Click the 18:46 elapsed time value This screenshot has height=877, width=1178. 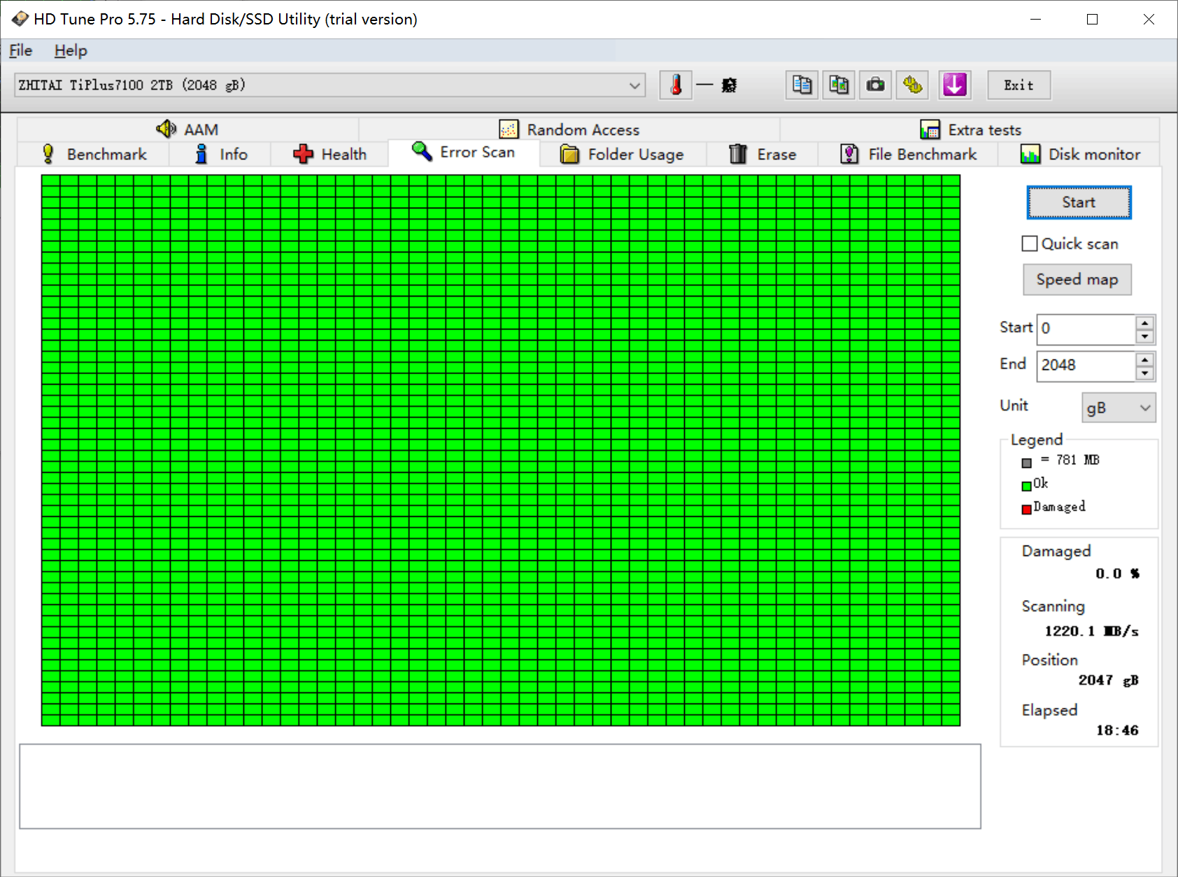[1117, 730]
